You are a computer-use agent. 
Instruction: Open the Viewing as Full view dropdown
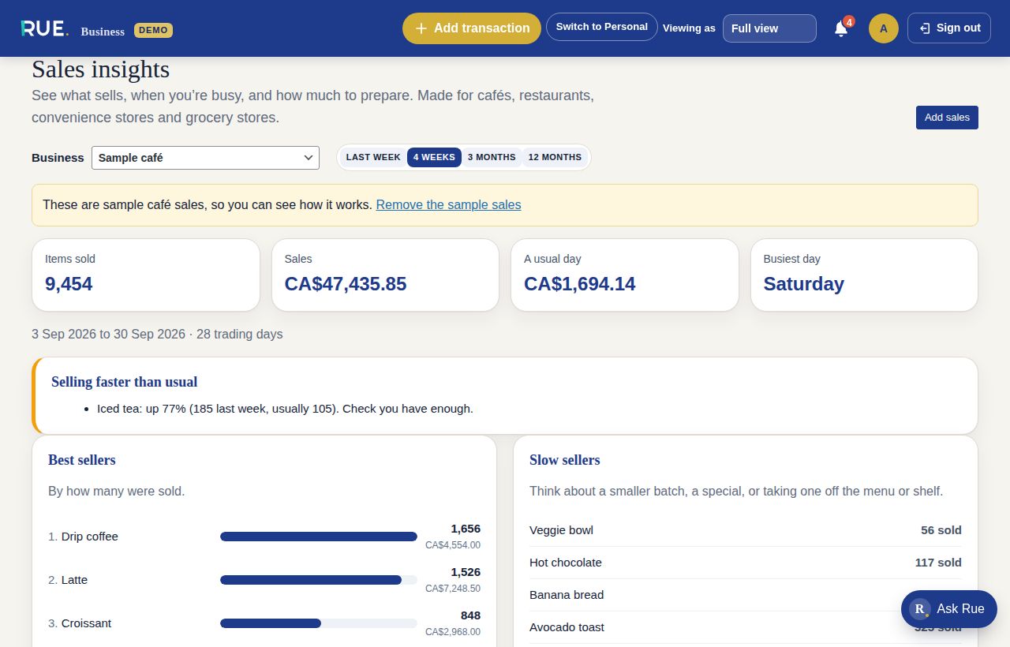[x=769, y=28]
